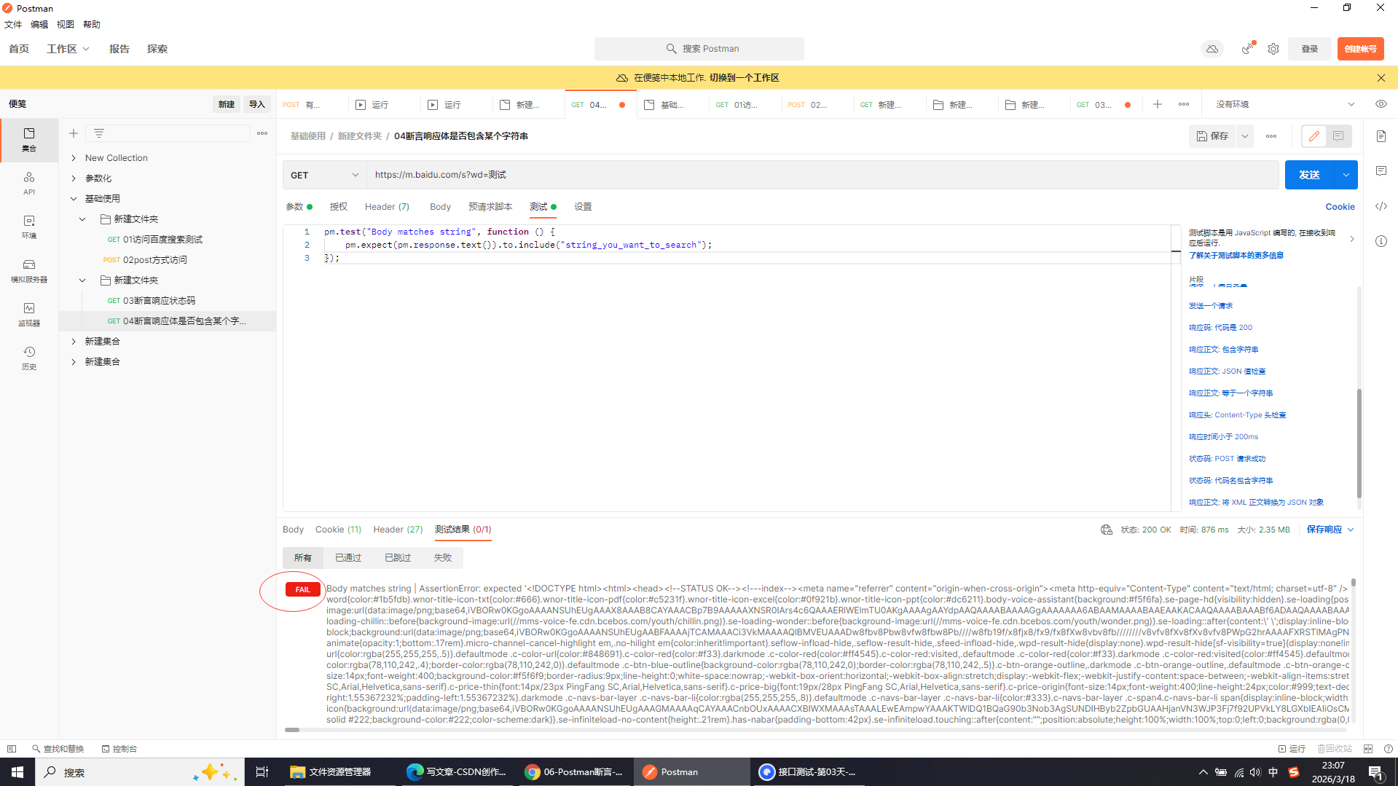Open the Save dropdown arrow

click(1245, 136)
